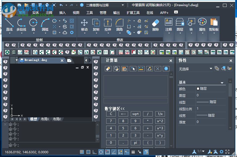Activate the Move (移动) tool

[84, 25]
